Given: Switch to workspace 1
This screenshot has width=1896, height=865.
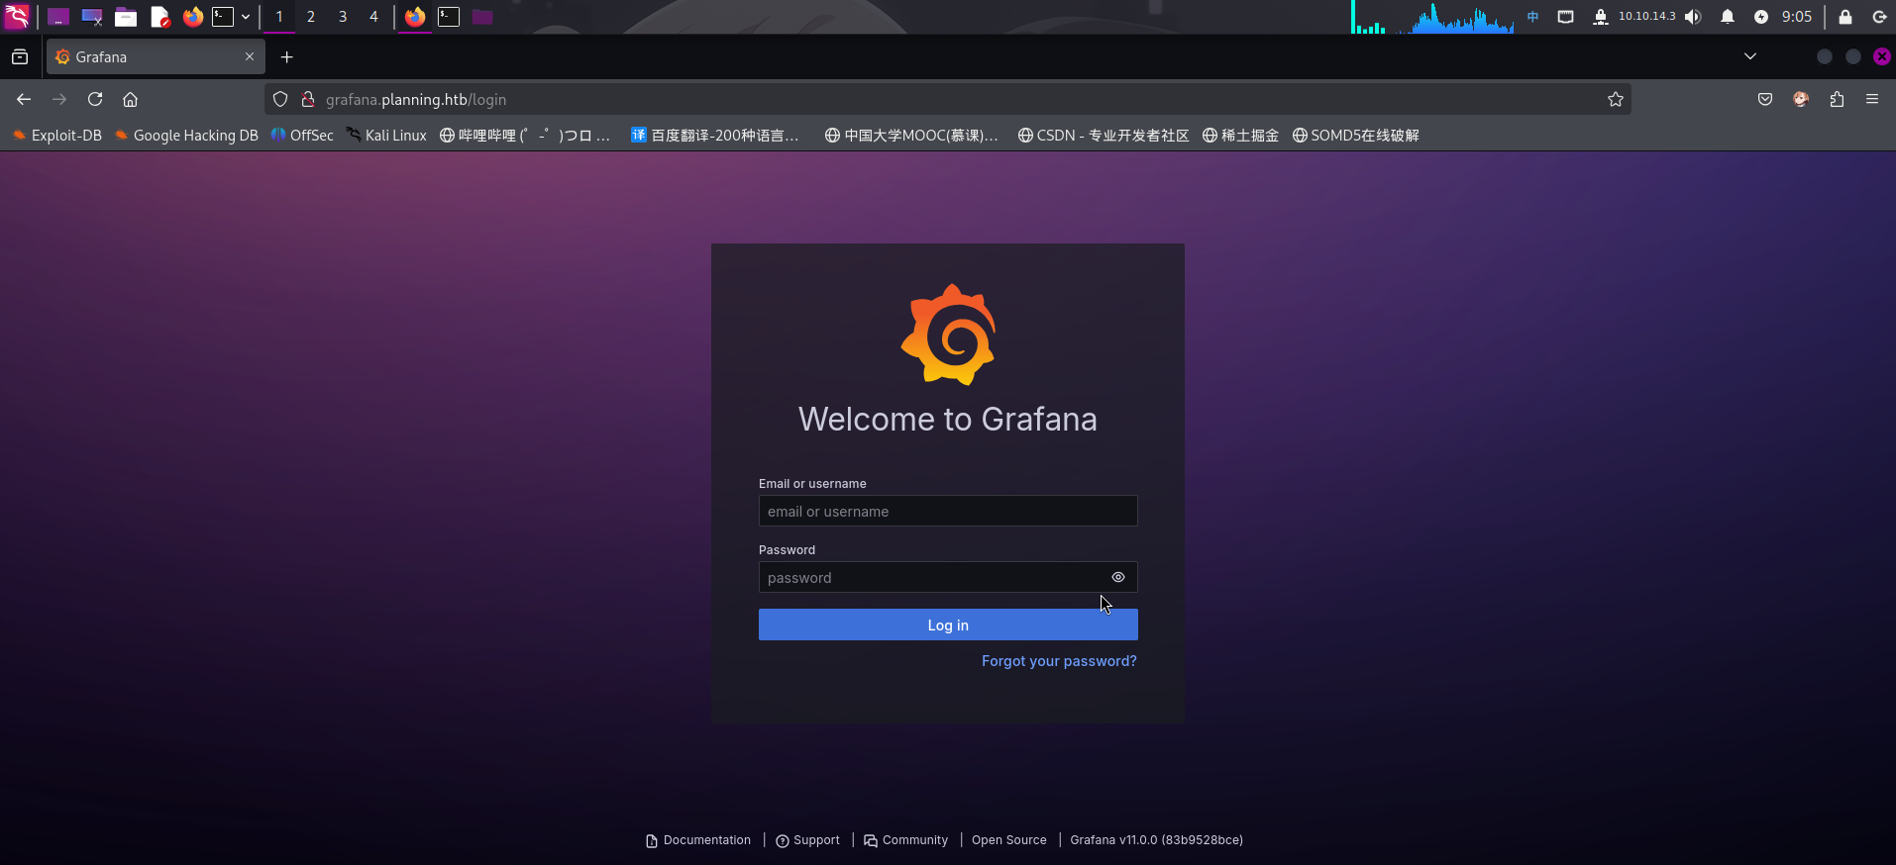Looking at the screenshot, I should click(x=279, y=17).
